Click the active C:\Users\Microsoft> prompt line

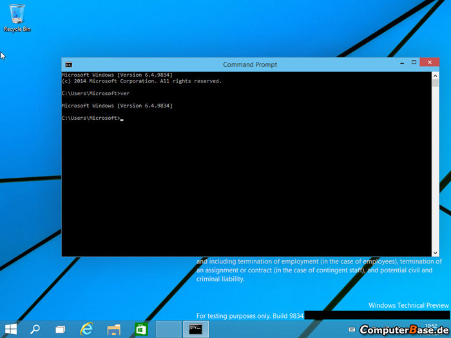90,118
